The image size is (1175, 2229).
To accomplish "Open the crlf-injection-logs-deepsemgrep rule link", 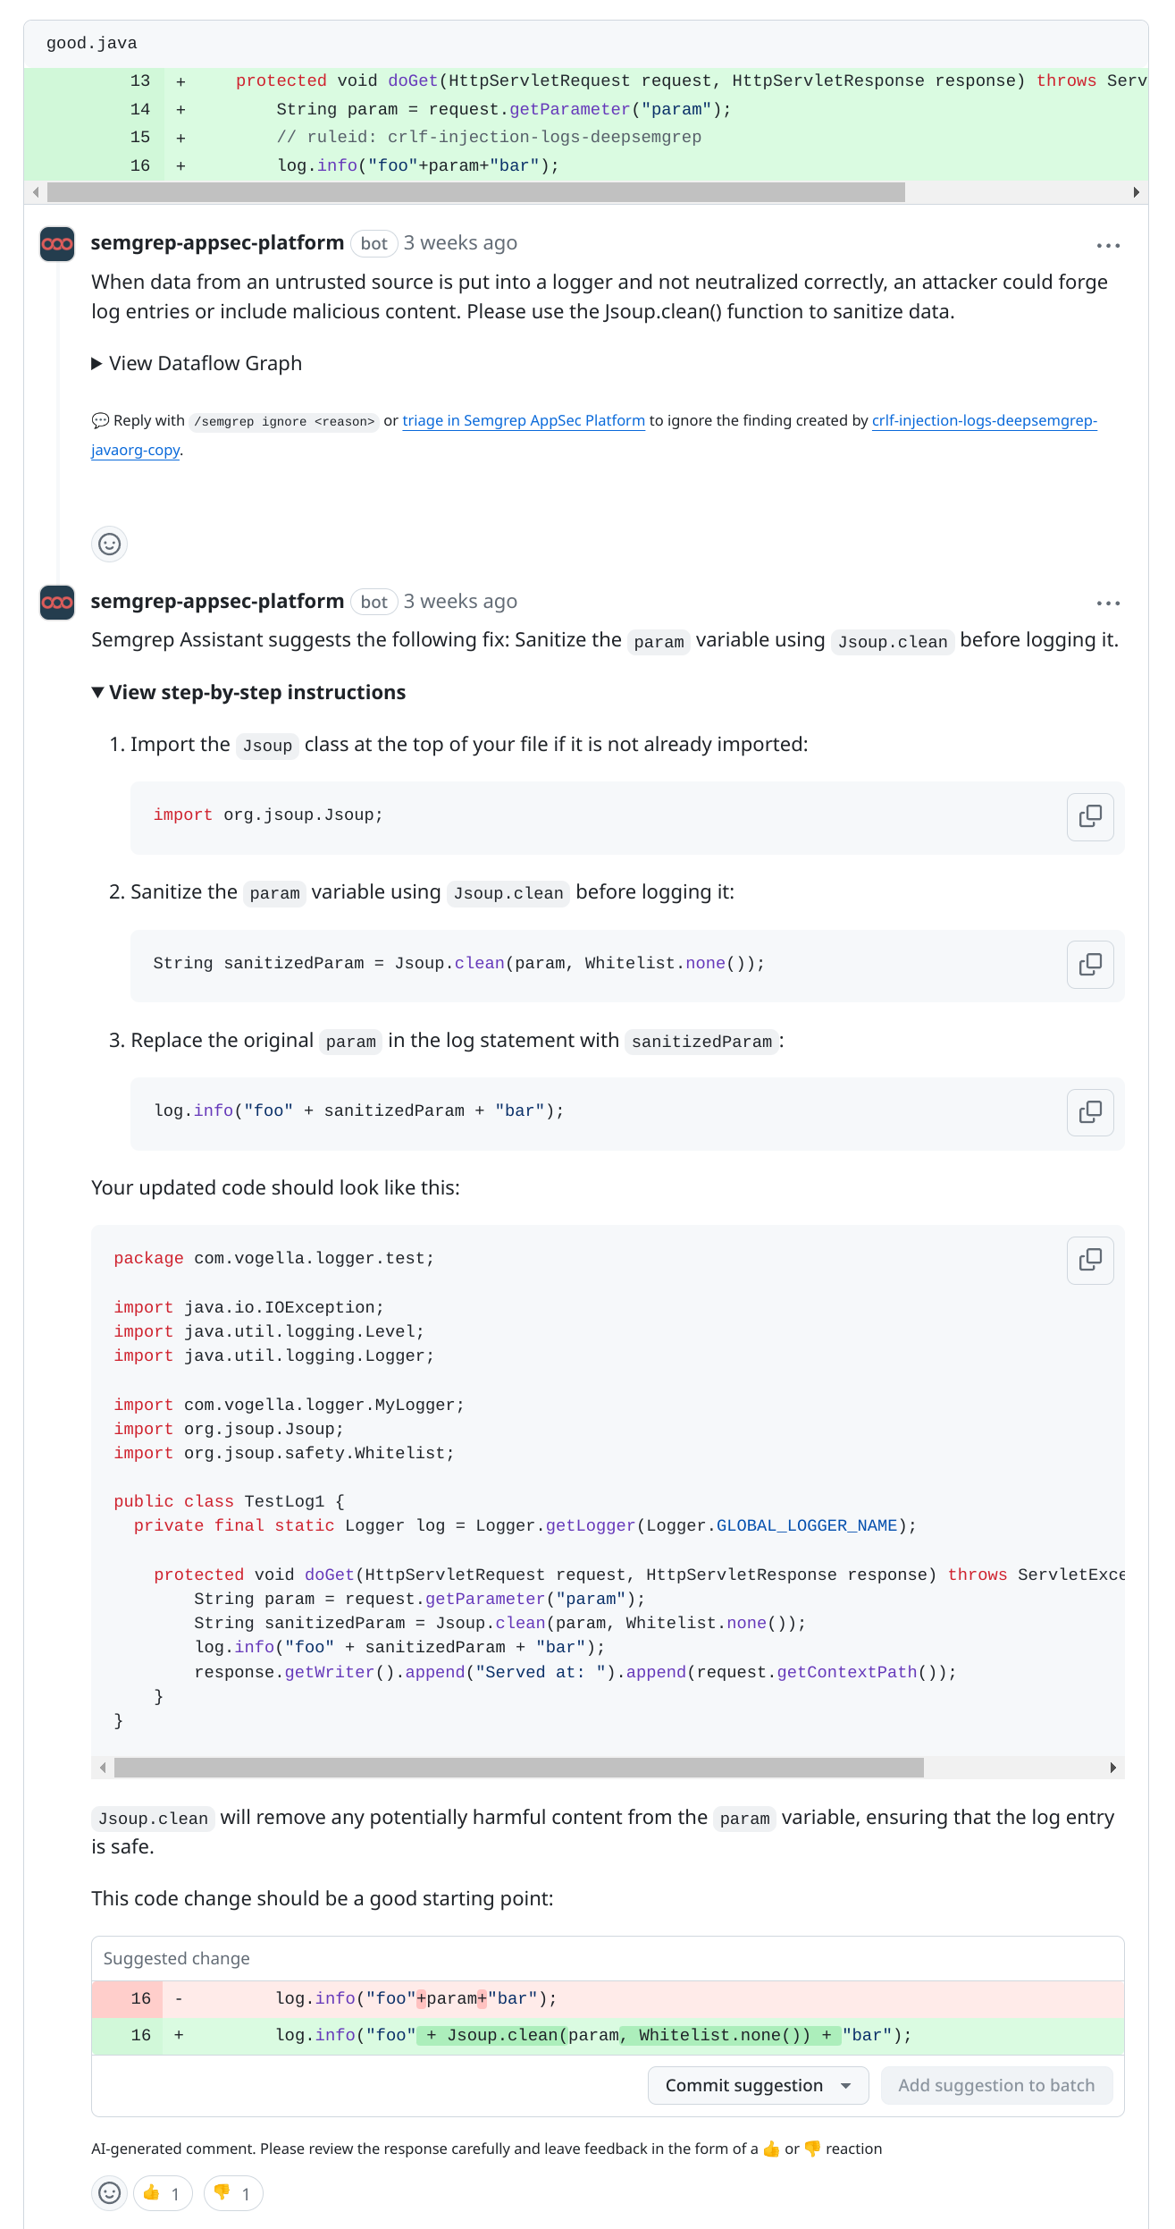I will pyautogui.click(x=983, y=420).
